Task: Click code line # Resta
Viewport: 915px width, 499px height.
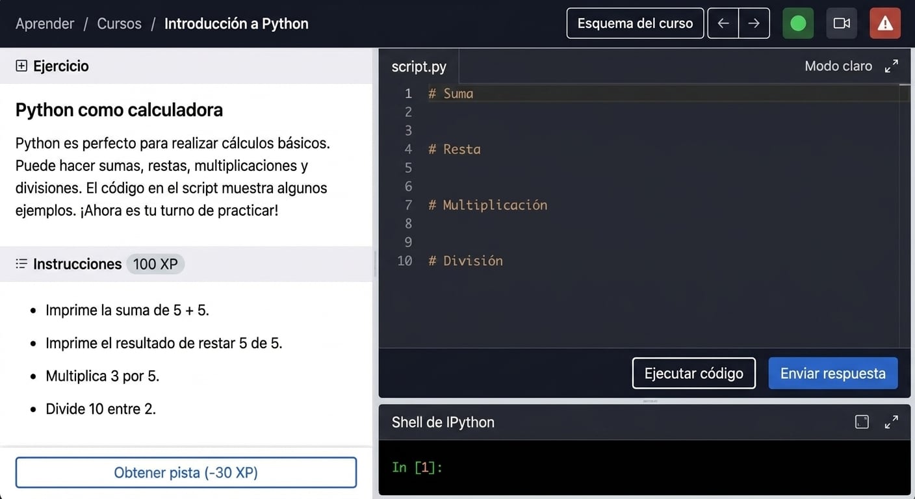Action: [454, 149]
